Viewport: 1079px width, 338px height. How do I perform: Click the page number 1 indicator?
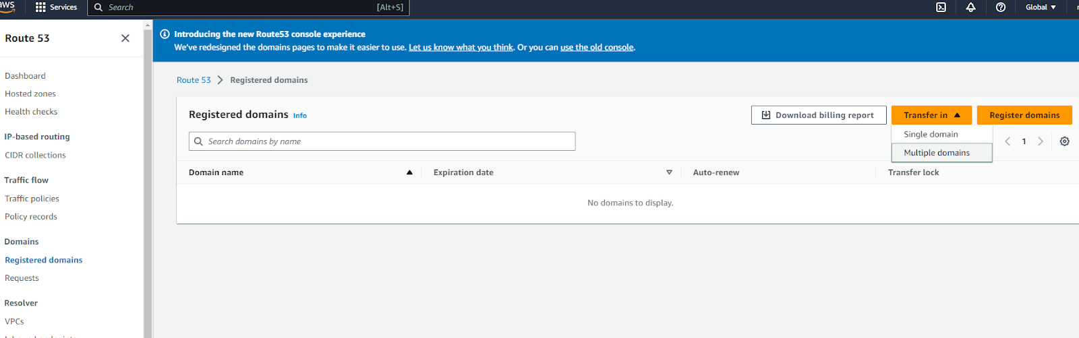1024,141
